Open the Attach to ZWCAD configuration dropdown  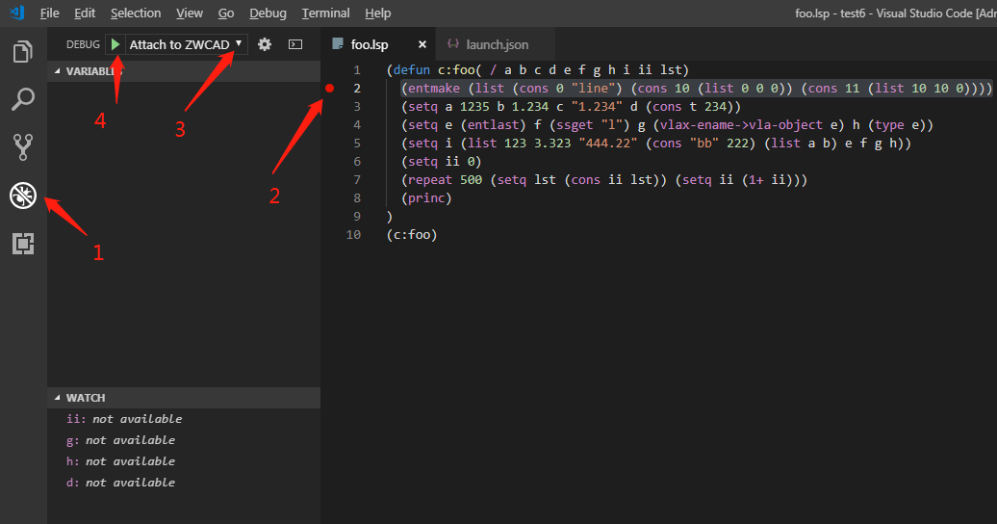[x=186, y=44]
